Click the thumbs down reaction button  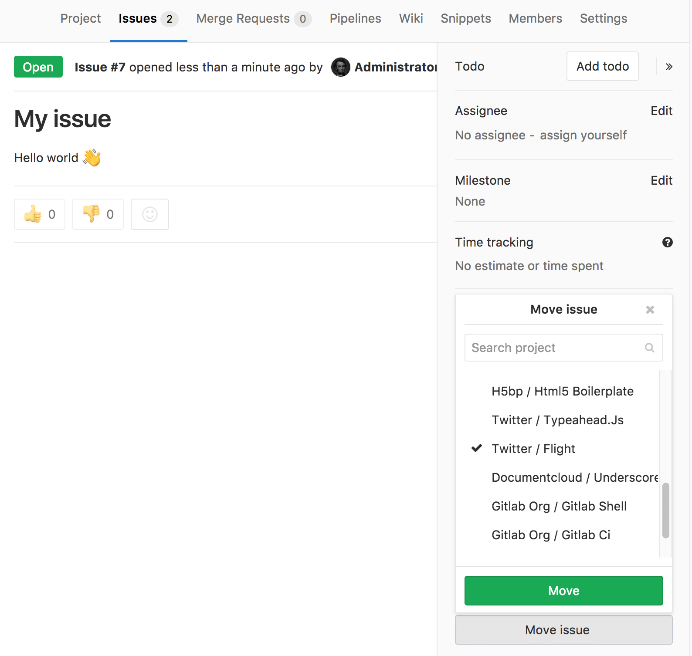(x=98, y=214)
